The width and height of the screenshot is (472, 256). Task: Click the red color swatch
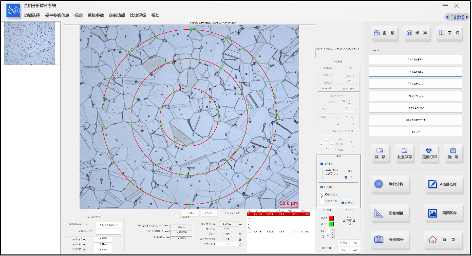(x=331, y=219)
